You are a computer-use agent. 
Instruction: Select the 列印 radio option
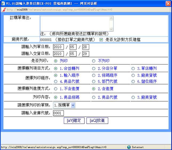(56, 61)
